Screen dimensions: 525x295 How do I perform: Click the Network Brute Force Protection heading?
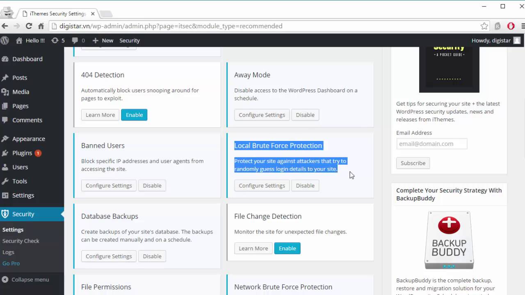283,287
